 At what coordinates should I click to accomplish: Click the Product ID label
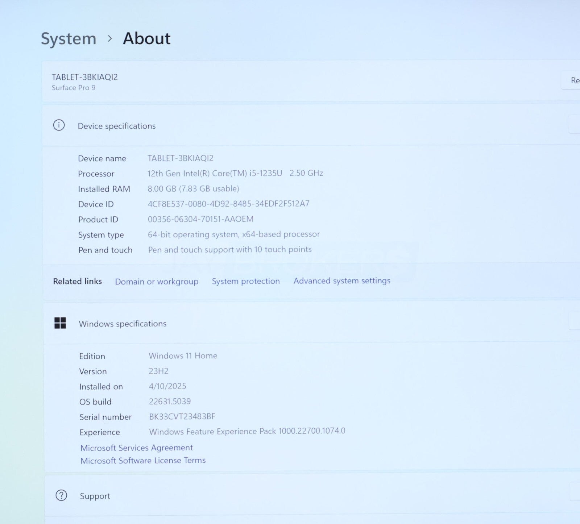click(98, 220)
